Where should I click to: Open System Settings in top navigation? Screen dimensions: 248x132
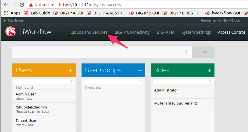pyautogui.click(x=196, y=32)
